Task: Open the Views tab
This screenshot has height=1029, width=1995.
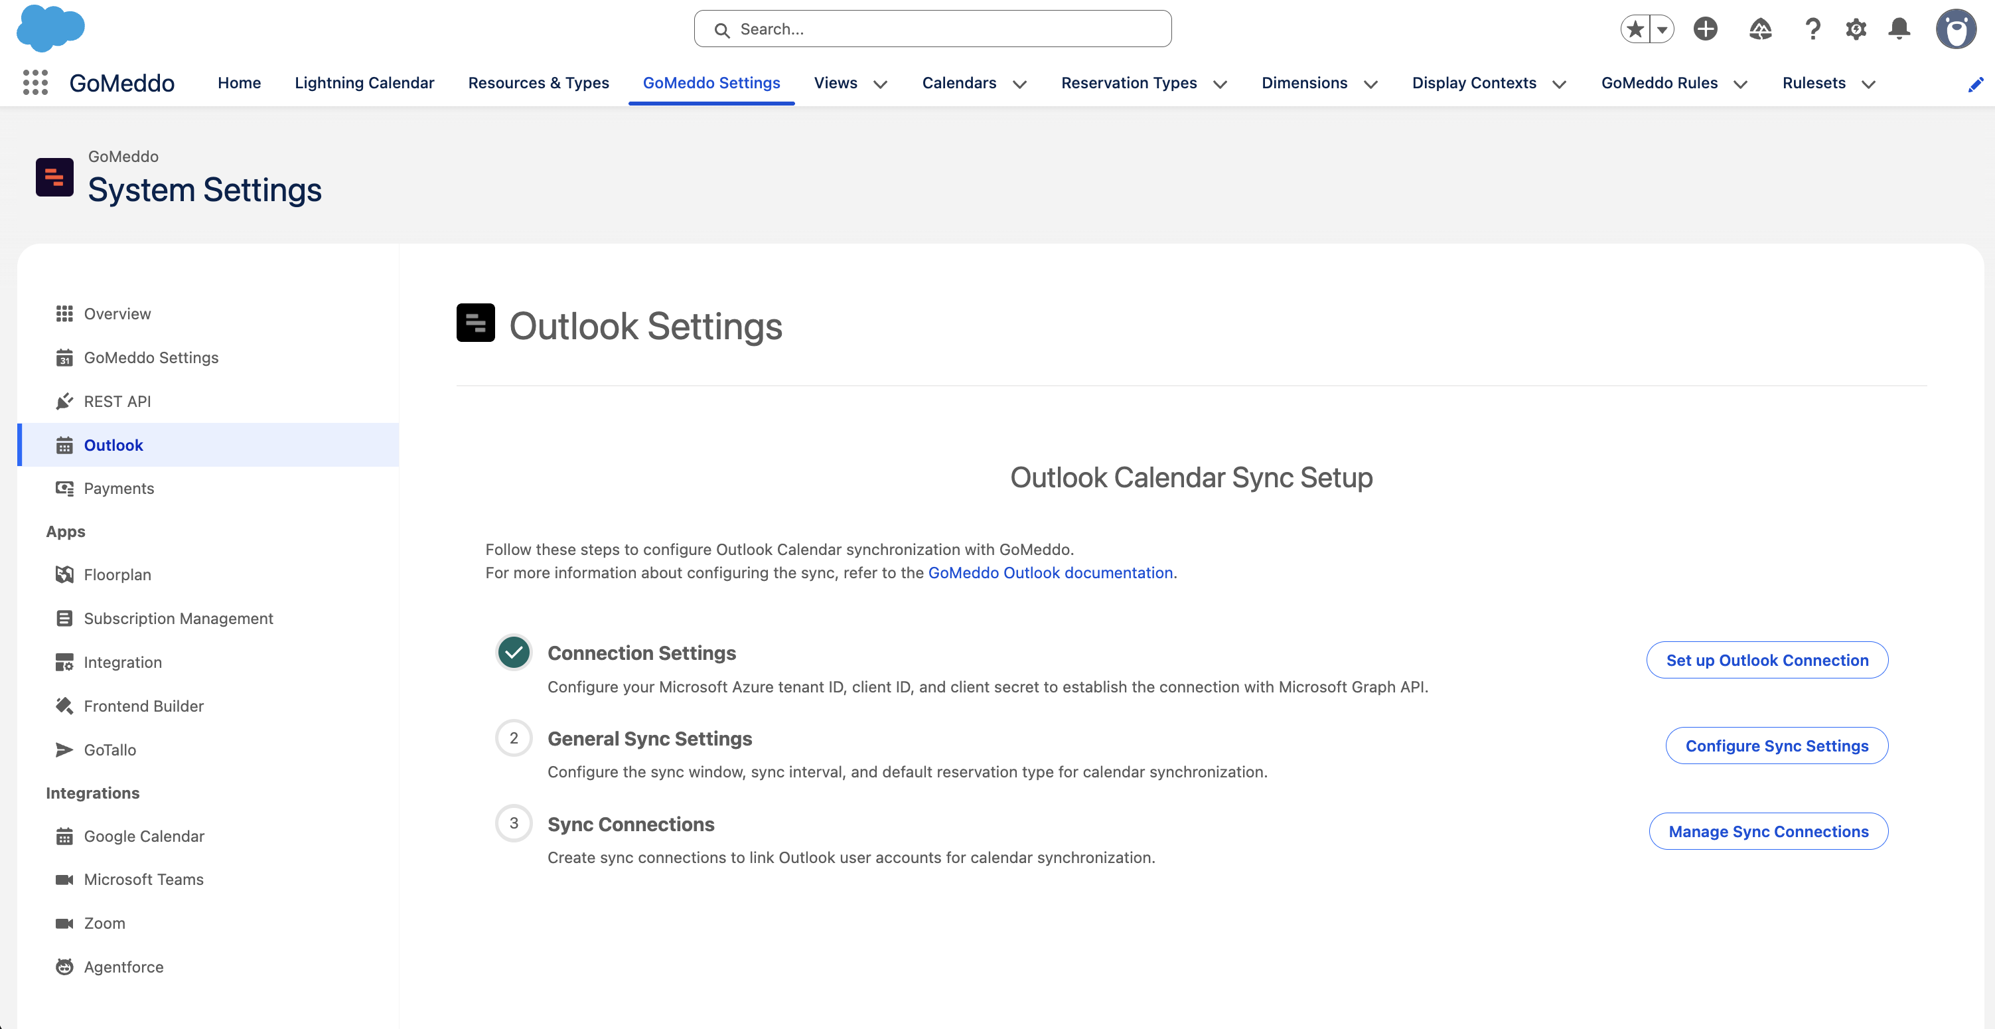Action: pyautogui.click(x=836, y=83)
